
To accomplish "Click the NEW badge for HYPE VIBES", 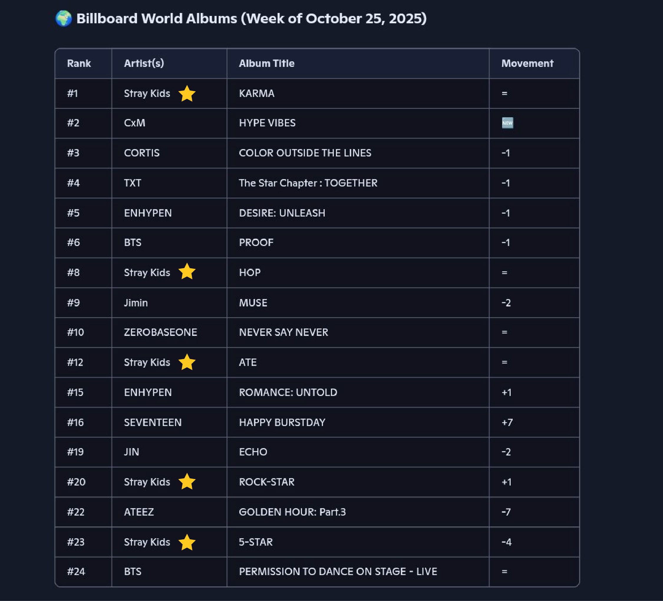I will pos(507,123).
